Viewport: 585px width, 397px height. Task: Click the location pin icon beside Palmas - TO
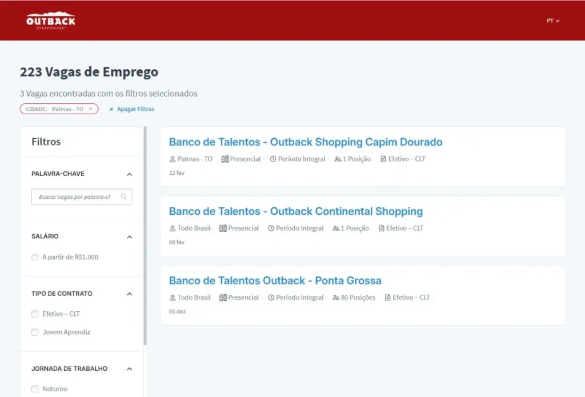pos(173,159)
